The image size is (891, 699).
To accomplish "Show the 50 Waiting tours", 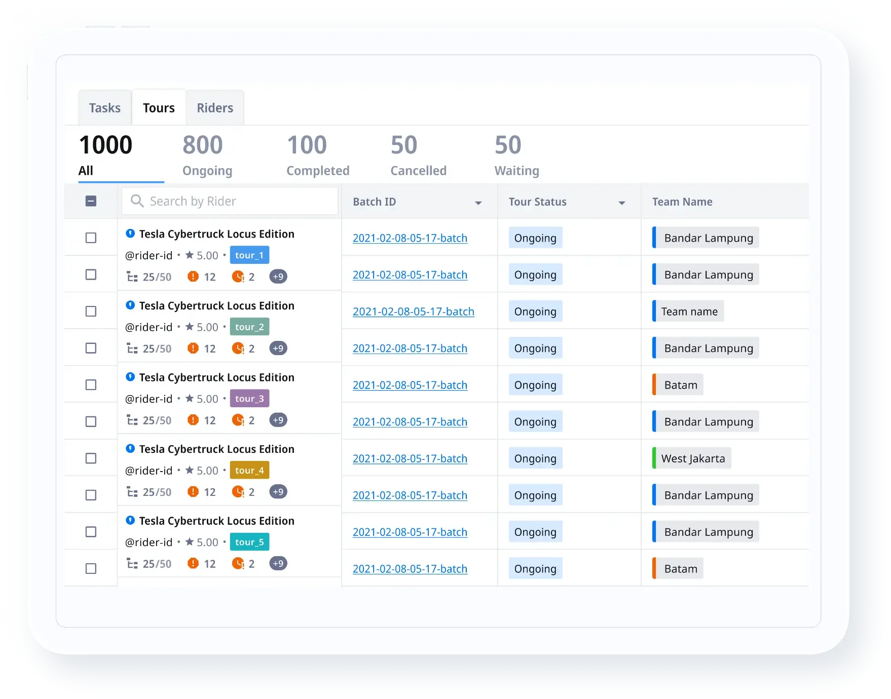I will [x=516, y=155].
